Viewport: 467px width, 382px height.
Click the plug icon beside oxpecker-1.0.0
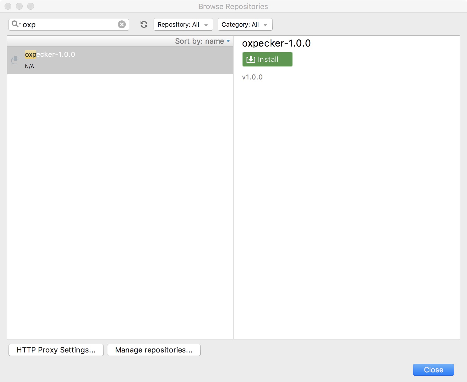(x=15, y=60)
